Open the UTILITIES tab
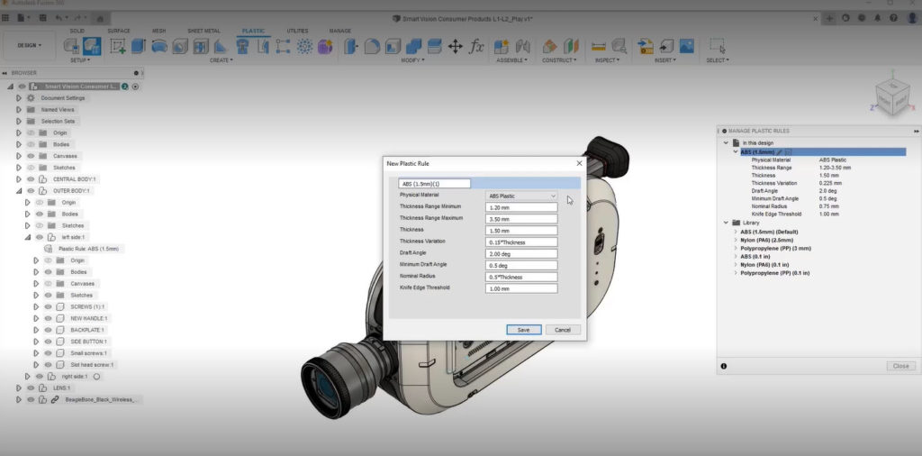Image resolution: width=922 pixels, height=456 pixels. click(297, 31)
